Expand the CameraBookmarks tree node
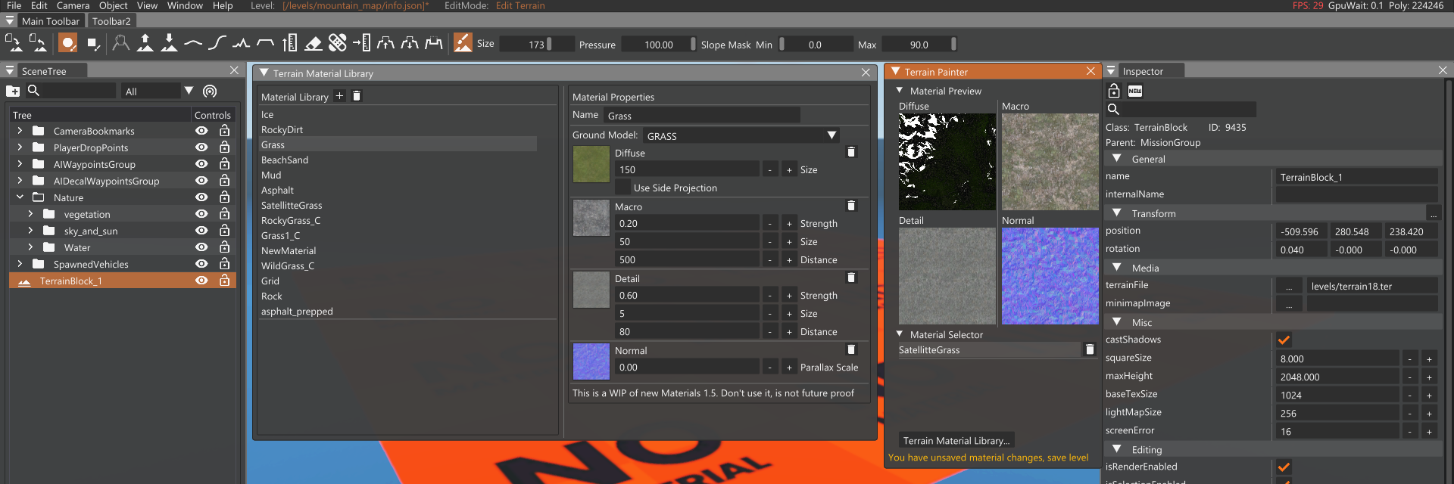This screenshot has height=484, width=1454. coord(20,131)
